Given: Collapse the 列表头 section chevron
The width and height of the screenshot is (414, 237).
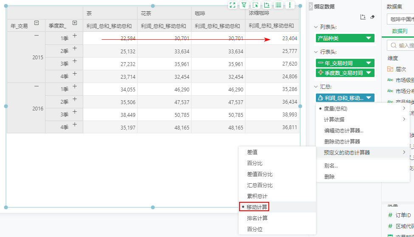Looking at the screenshot, I should 316,27.
